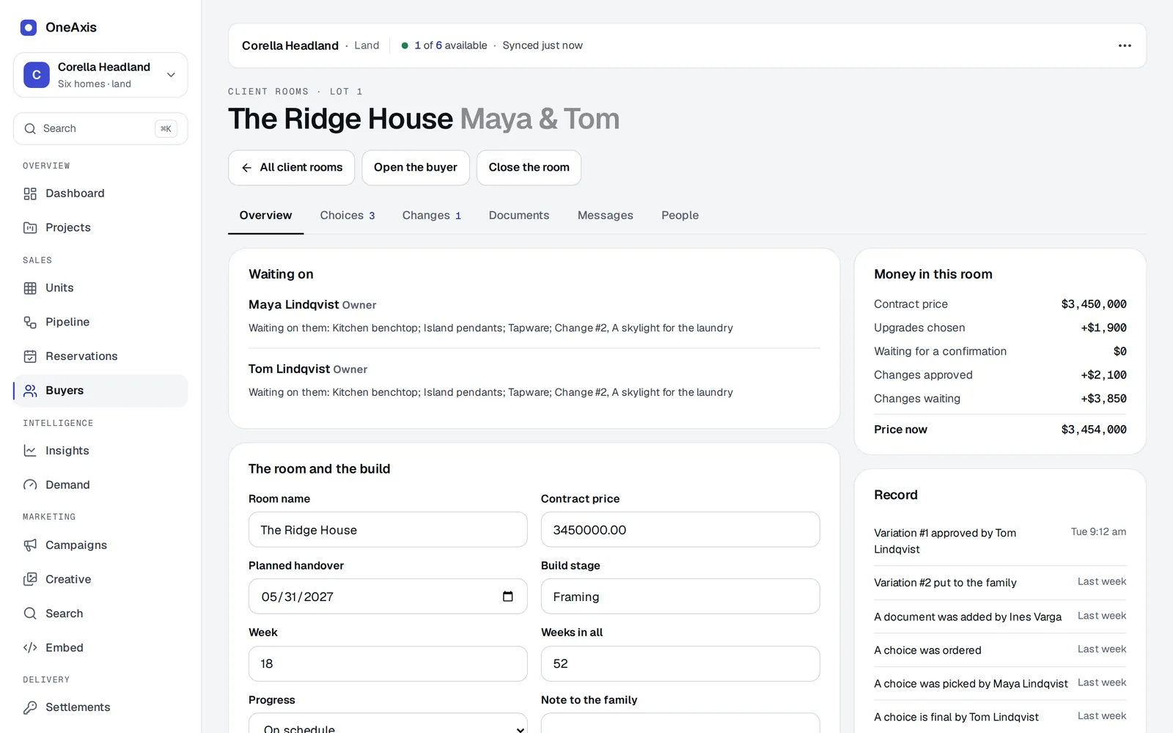Open the three-dots more menu
Viewport: 1173px width, 733px height.
click(1125, 45)
